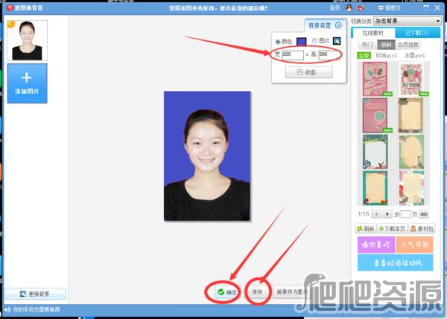Click the GO page jump button
This screenshot has height=319, width=447.
424,215
